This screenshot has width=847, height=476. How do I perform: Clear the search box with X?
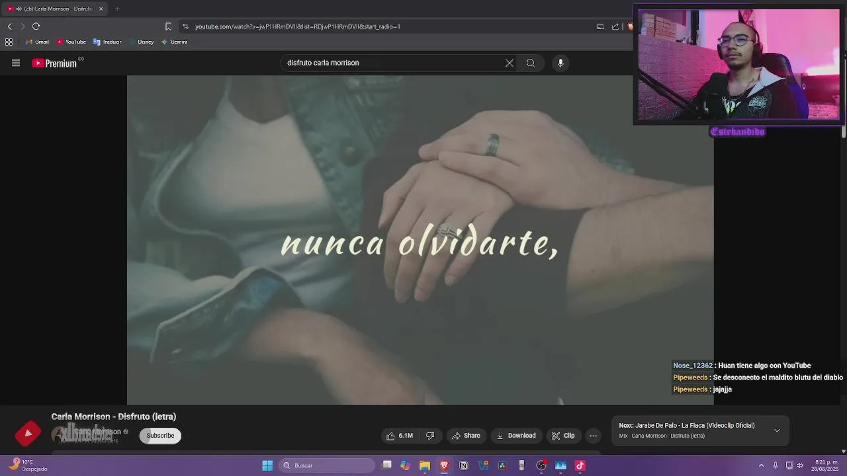(510, 63)
